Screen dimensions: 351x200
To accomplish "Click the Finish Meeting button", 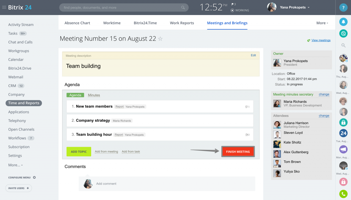I will pos(238,152).
